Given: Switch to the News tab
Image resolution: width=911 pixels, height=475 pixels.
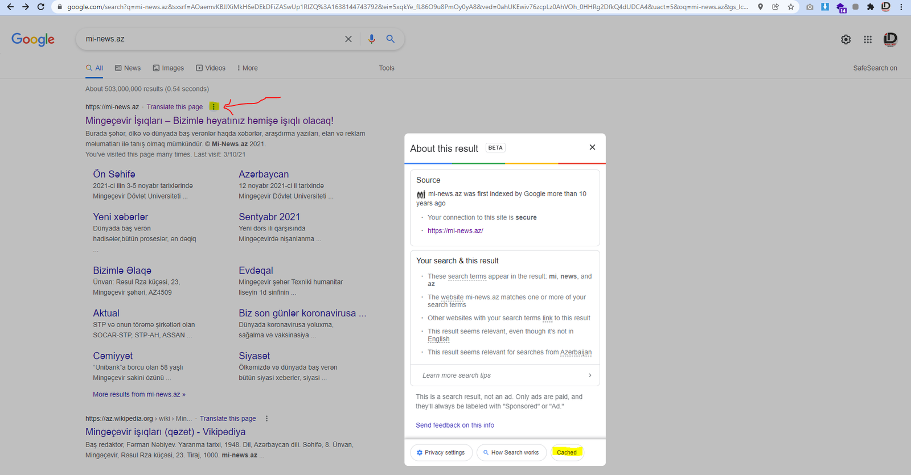Looking at the screenshot, I should pos(128,68).
